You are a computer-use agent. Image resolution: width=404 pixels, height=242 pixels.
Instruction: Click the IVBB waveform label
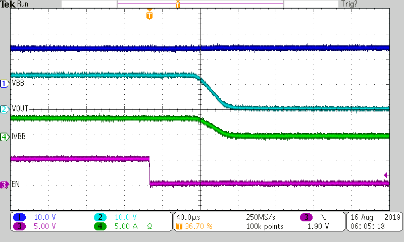tap(19, 136)
